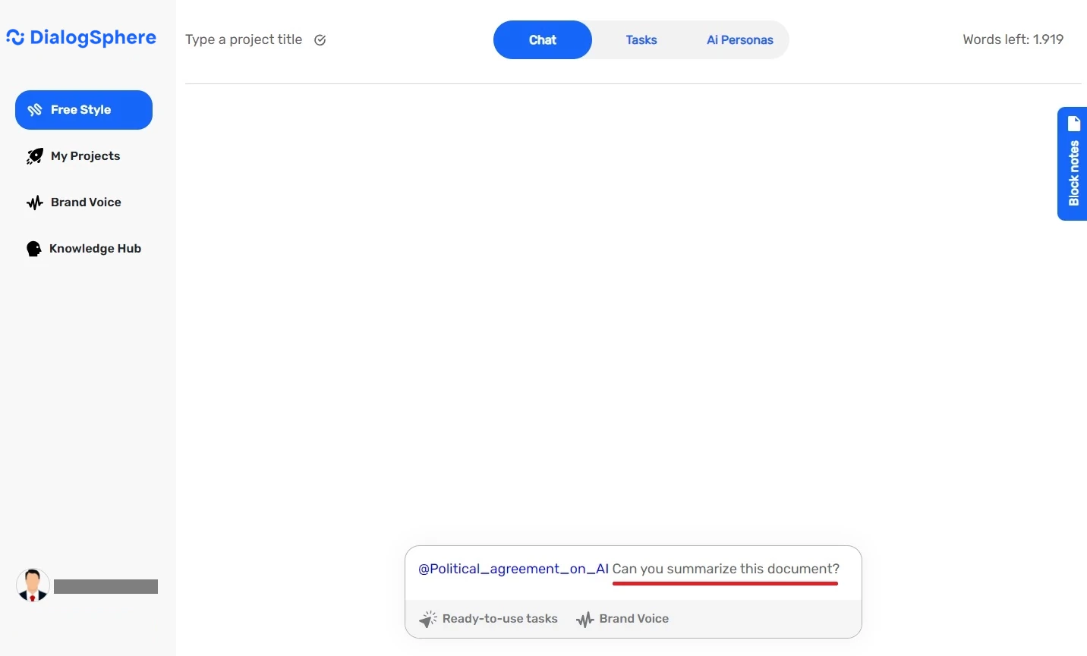Click the Ready-to-use tasks cursor icon
This screenshot has height=656, width=1087.
428,619
